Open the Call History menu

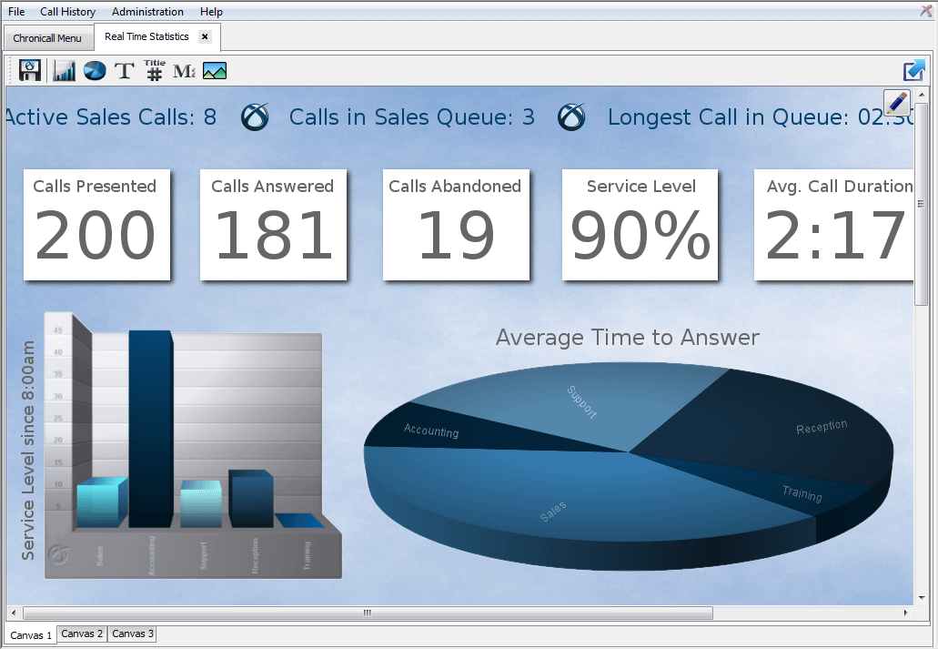click(68, 12)
